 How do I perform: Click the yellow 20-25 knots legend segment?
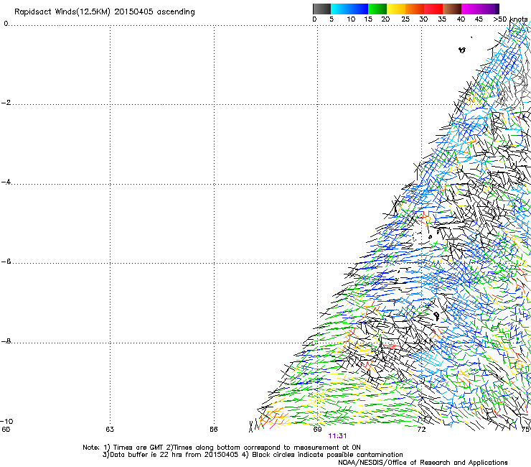coord(396,9)
